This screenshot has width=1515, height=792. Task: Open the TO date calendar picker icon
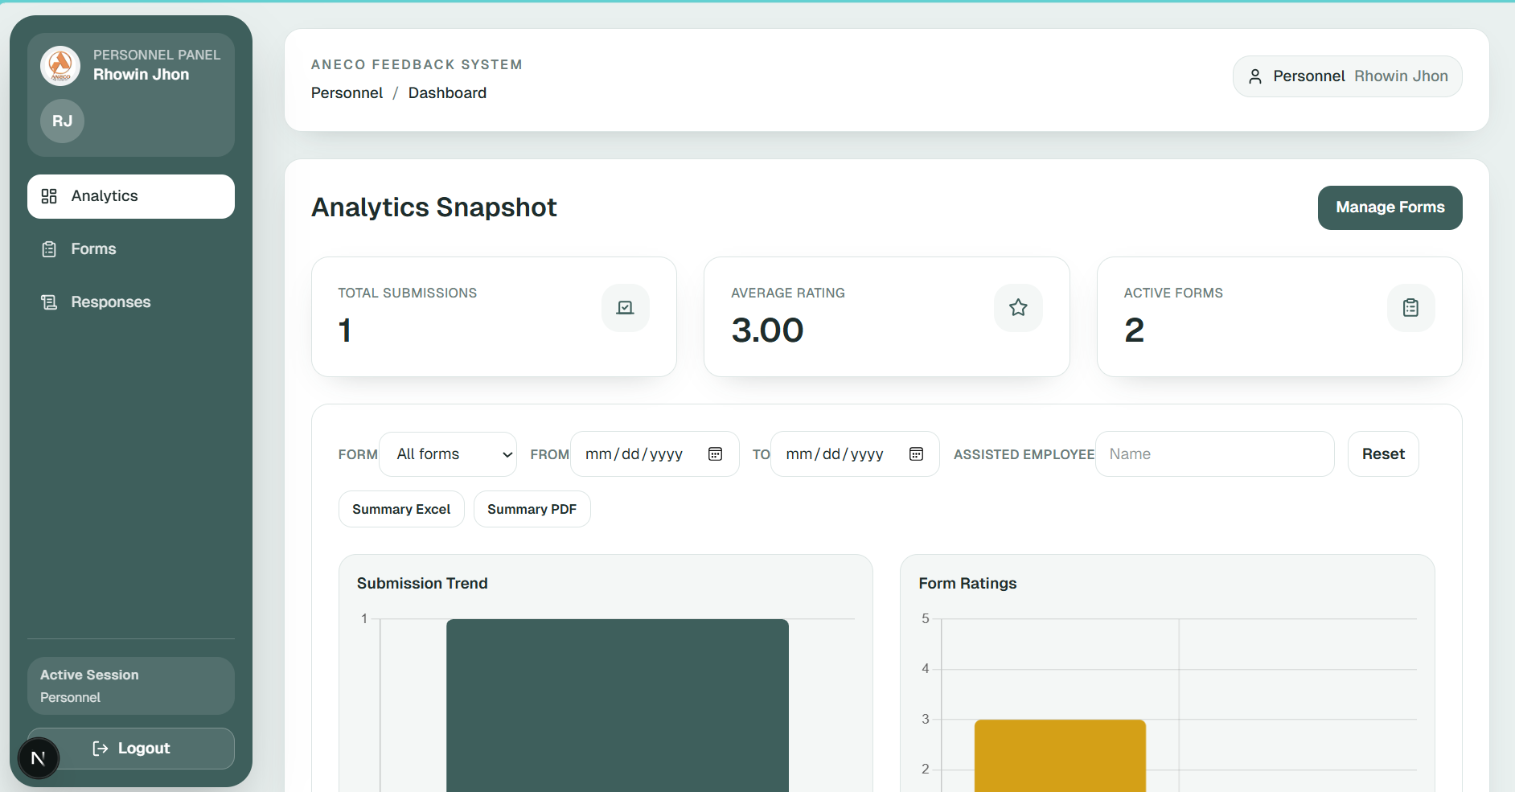click(916, 454)
